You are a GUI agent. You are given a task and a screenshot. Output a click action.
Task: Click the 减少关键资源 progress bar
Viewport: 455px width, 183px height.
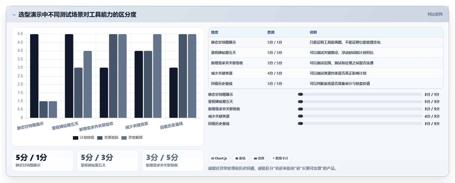click(x=360, y=116)
